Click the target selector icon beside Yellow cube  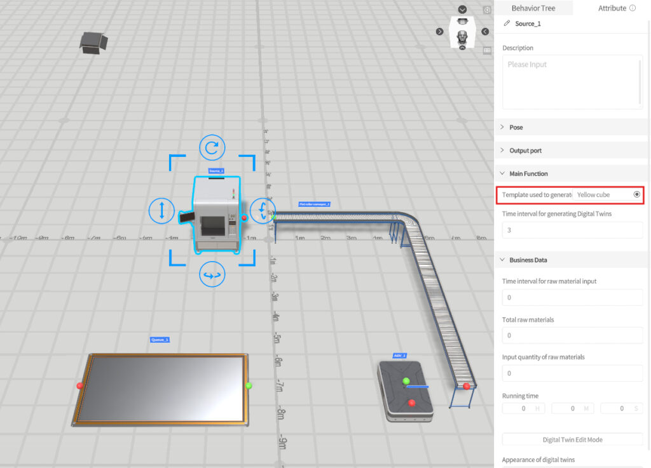pos(636,194)
